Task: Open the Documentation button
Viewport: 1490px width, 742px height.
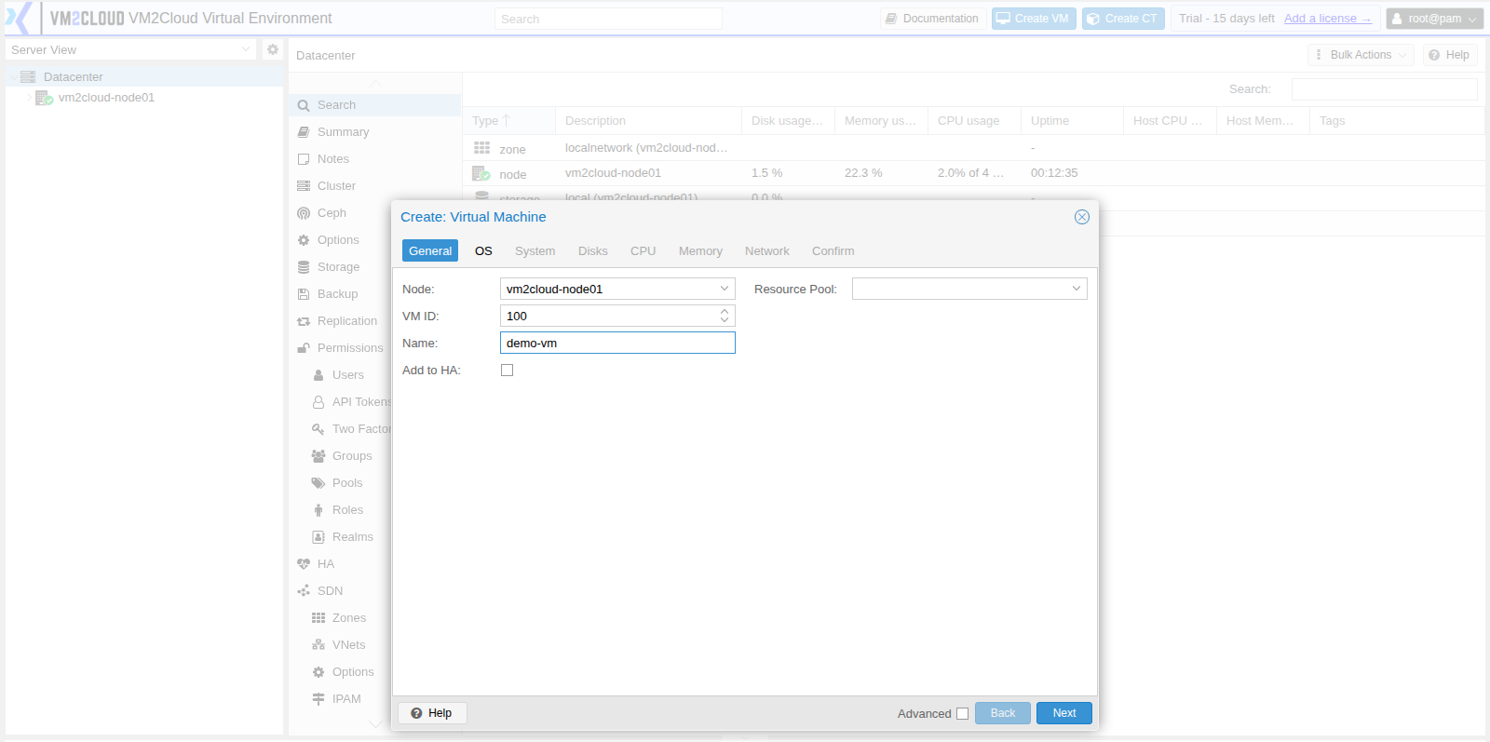Action: tap(932, 19)
